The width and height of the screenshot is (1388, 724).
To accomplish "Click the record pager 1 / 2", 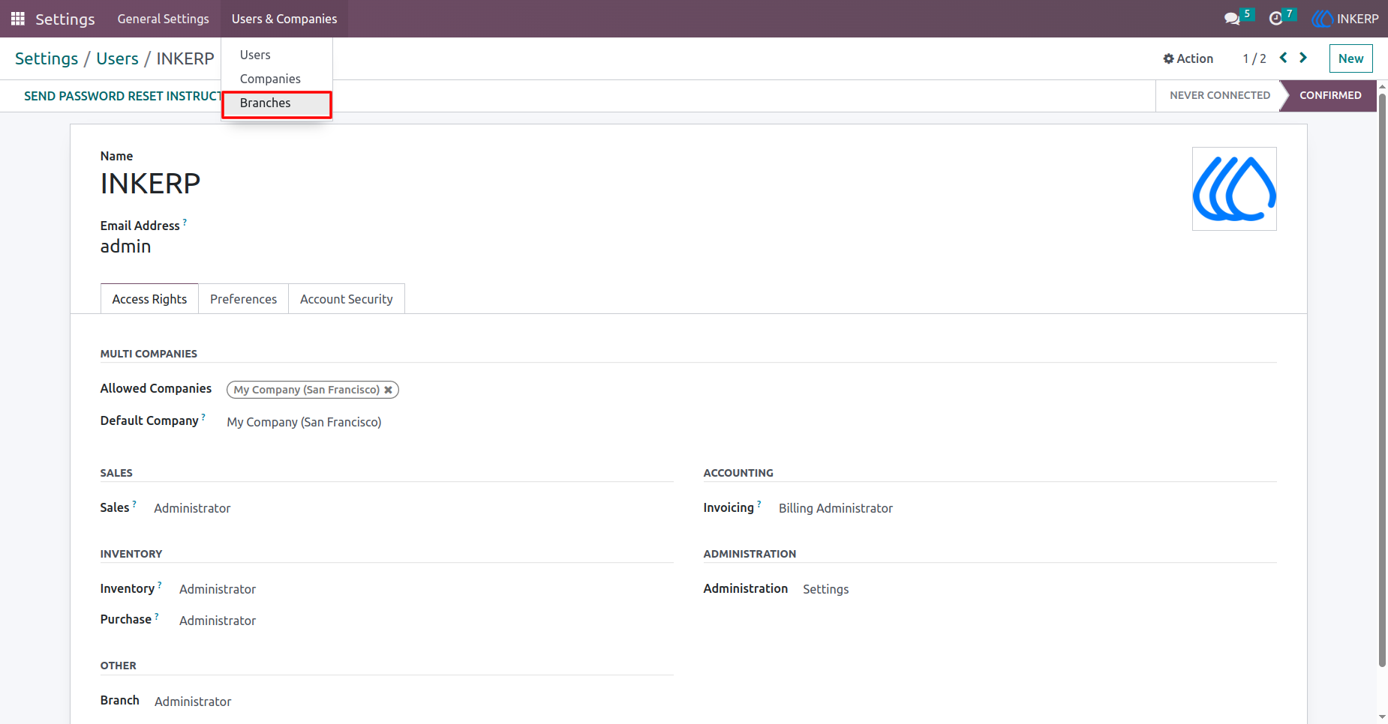I will (1254, 58).
